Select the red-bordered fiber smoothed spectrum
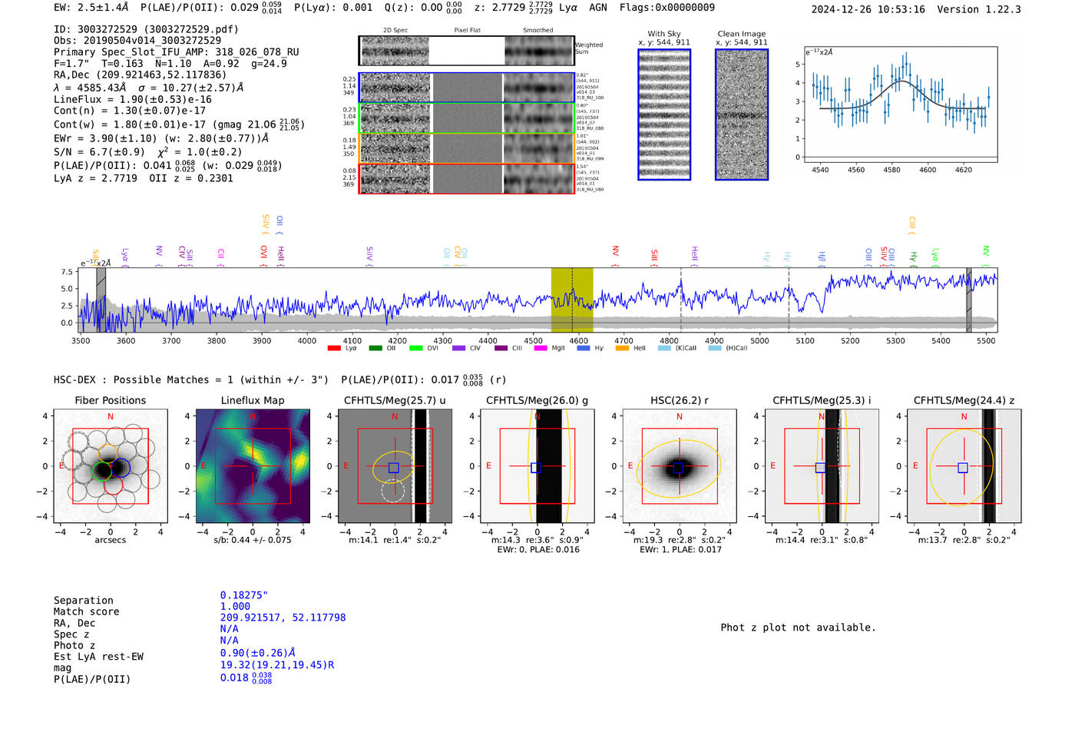Image resolution: width=1075 pixels, height=732 pixels. [539, 179]
